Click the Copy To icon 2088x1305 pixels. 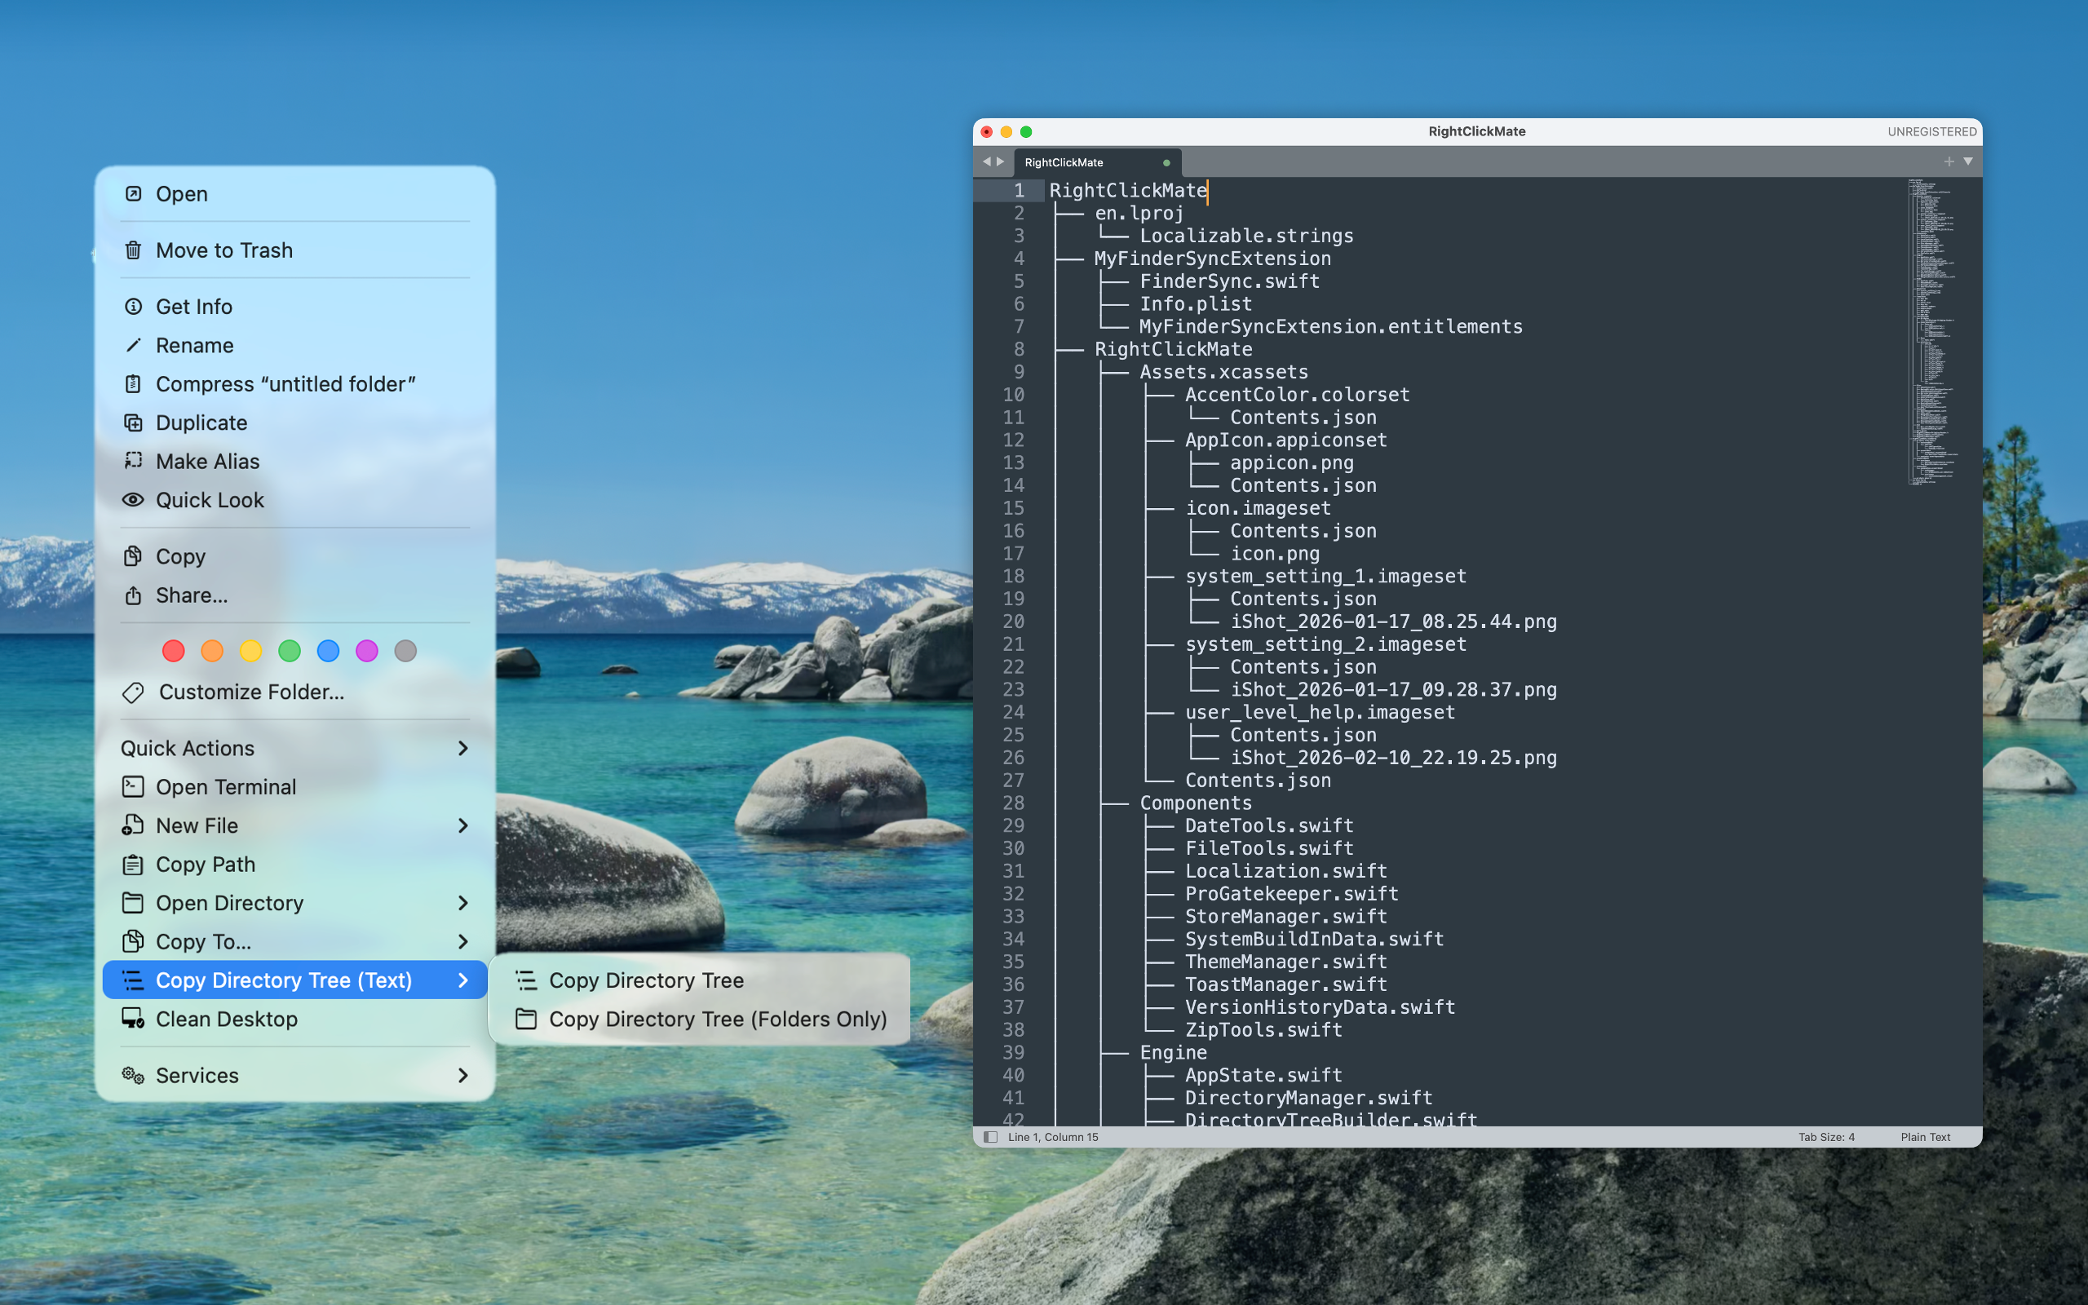point(133,940)
